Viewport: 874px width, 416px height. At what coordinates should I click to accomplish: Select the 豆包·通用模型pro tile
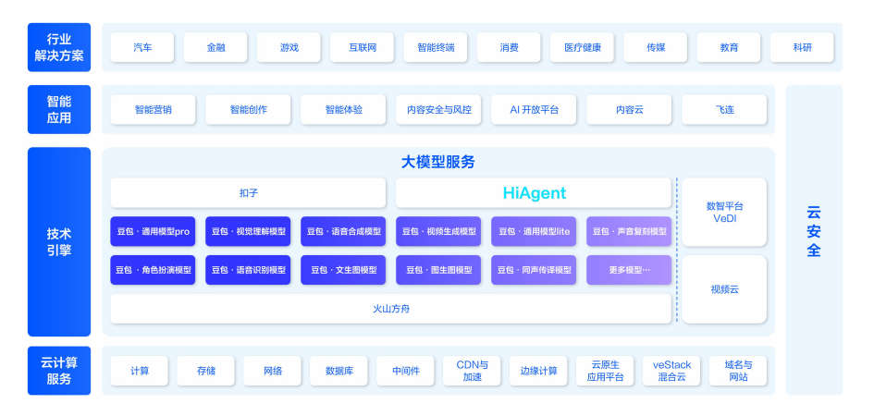tap(153, 231)
